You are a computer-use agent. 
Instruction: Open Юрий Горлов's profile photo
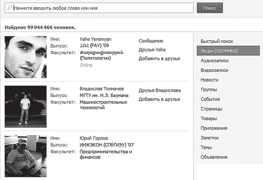[x=26, y=156]
